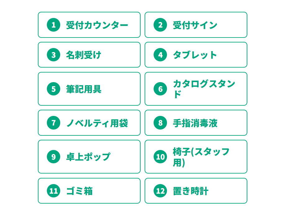Click the number 10 circle badge
The width and height of the screenshot is (288, 216).
(160, 157)
